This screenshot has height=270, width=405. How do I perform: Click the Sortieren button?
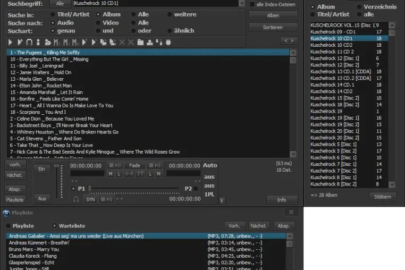(x=273, y=27)
